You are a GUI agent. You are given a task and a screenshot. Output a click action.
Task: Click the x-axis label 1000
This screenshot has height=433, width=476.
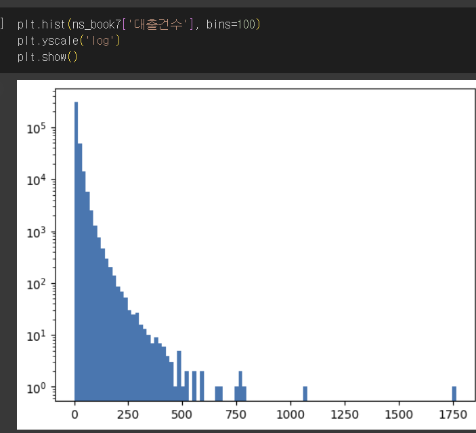point(290,415)
